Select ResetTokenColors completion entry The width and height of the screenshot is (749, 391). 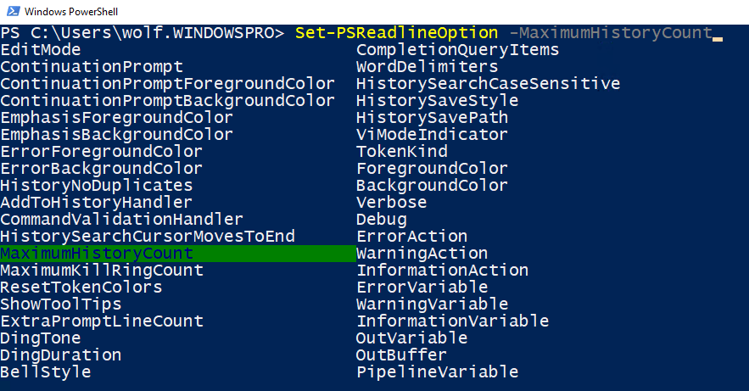tap(81, 288)
